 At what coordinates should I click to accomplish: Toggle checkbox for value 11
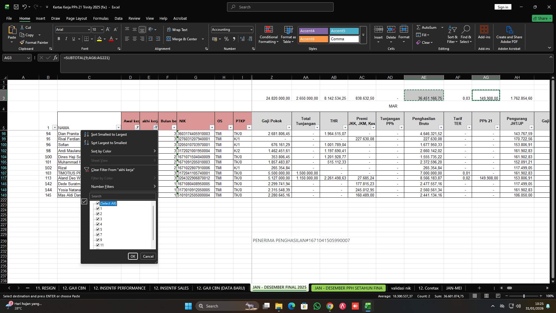(x=98, y=245)
